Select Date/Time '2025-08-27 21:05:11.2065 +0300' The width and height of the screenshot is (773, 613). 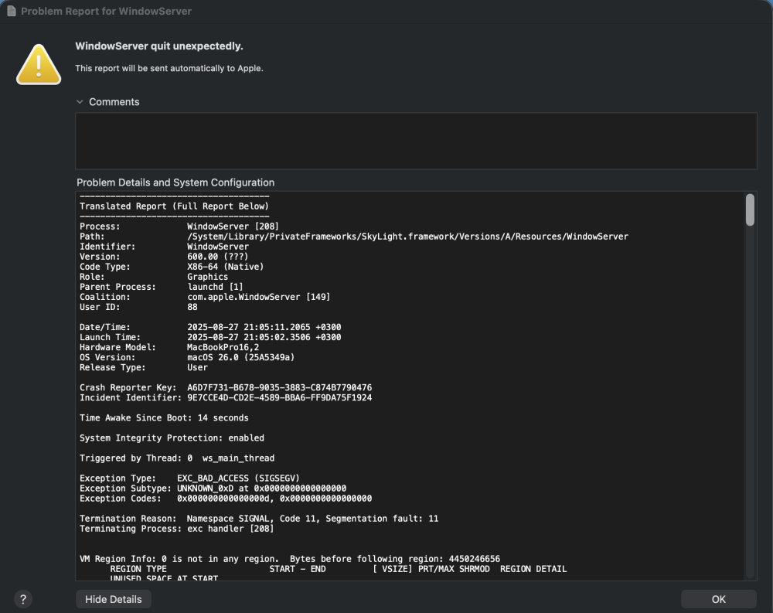[264, 327]
